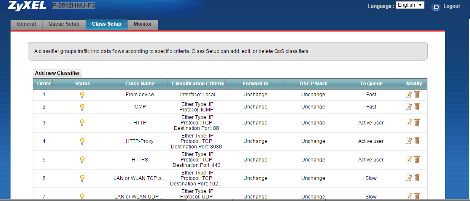Click the 'HTTPS' class name cell
The width and height of the screenshot is (470, 201).
coord(140,159)
